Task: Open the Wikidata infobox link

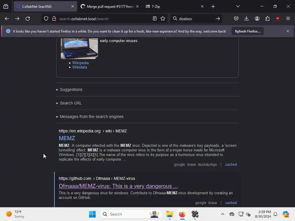Action: click(80, 67)
